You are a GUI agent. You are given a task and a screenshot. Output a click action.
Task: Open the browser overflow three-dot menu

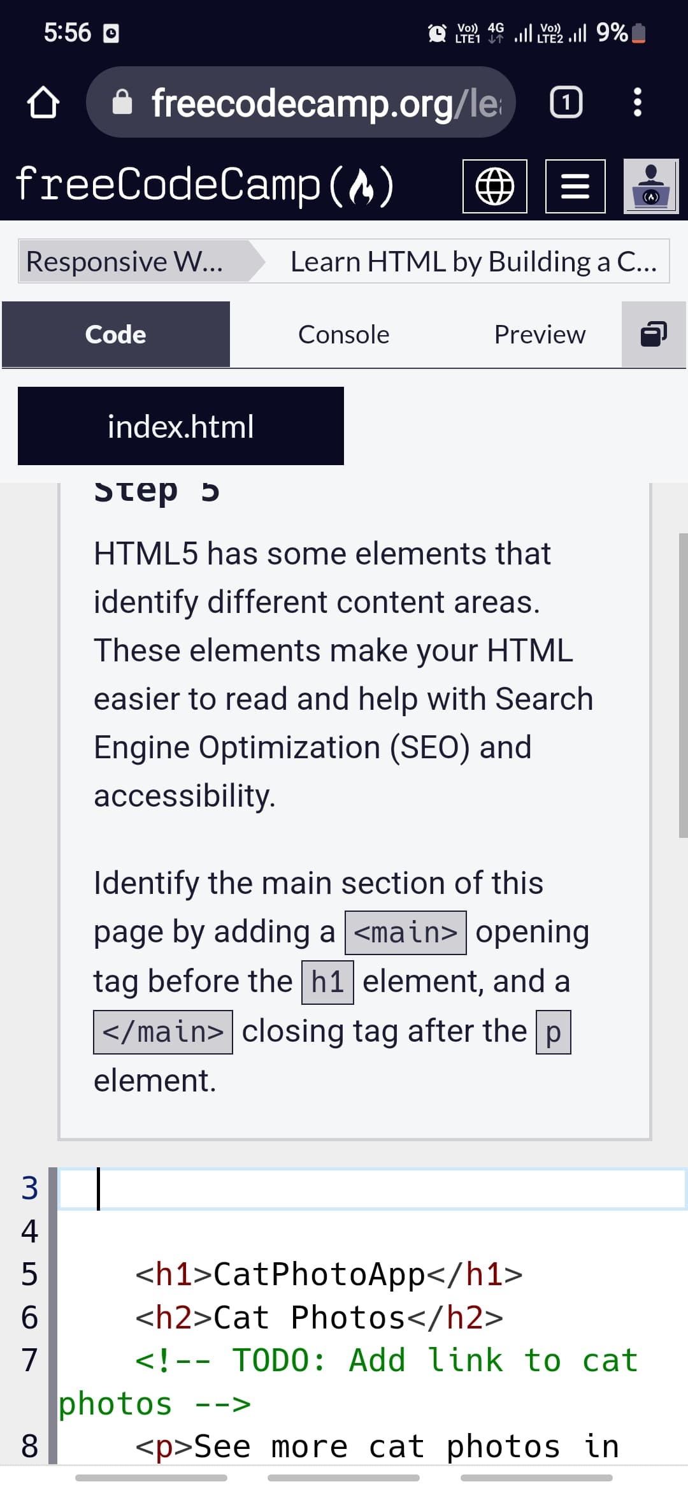point(637,103)
